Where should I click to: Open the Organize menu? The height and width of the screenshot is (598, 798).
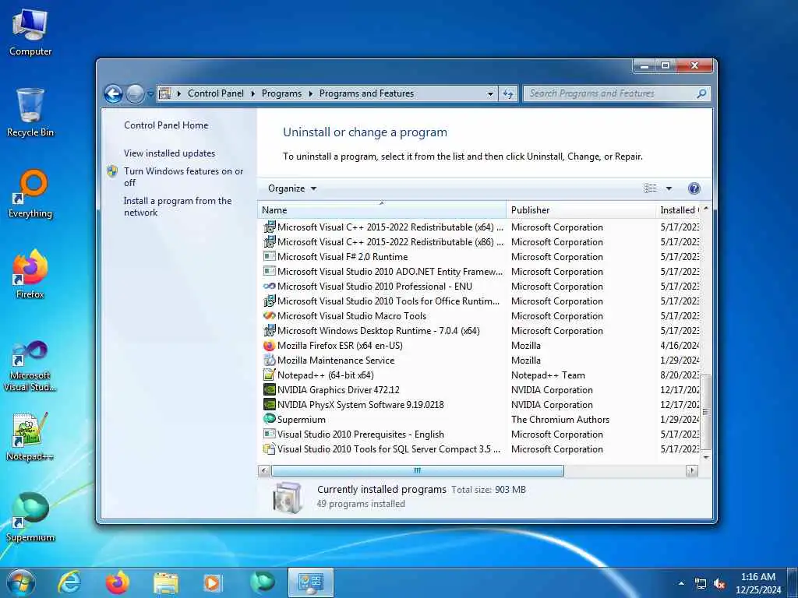coord(292,188)
